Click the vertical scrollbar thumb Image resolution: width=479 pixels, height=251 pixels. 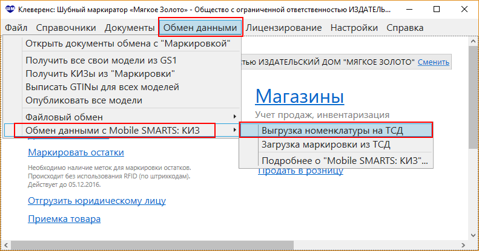[474, 97]
